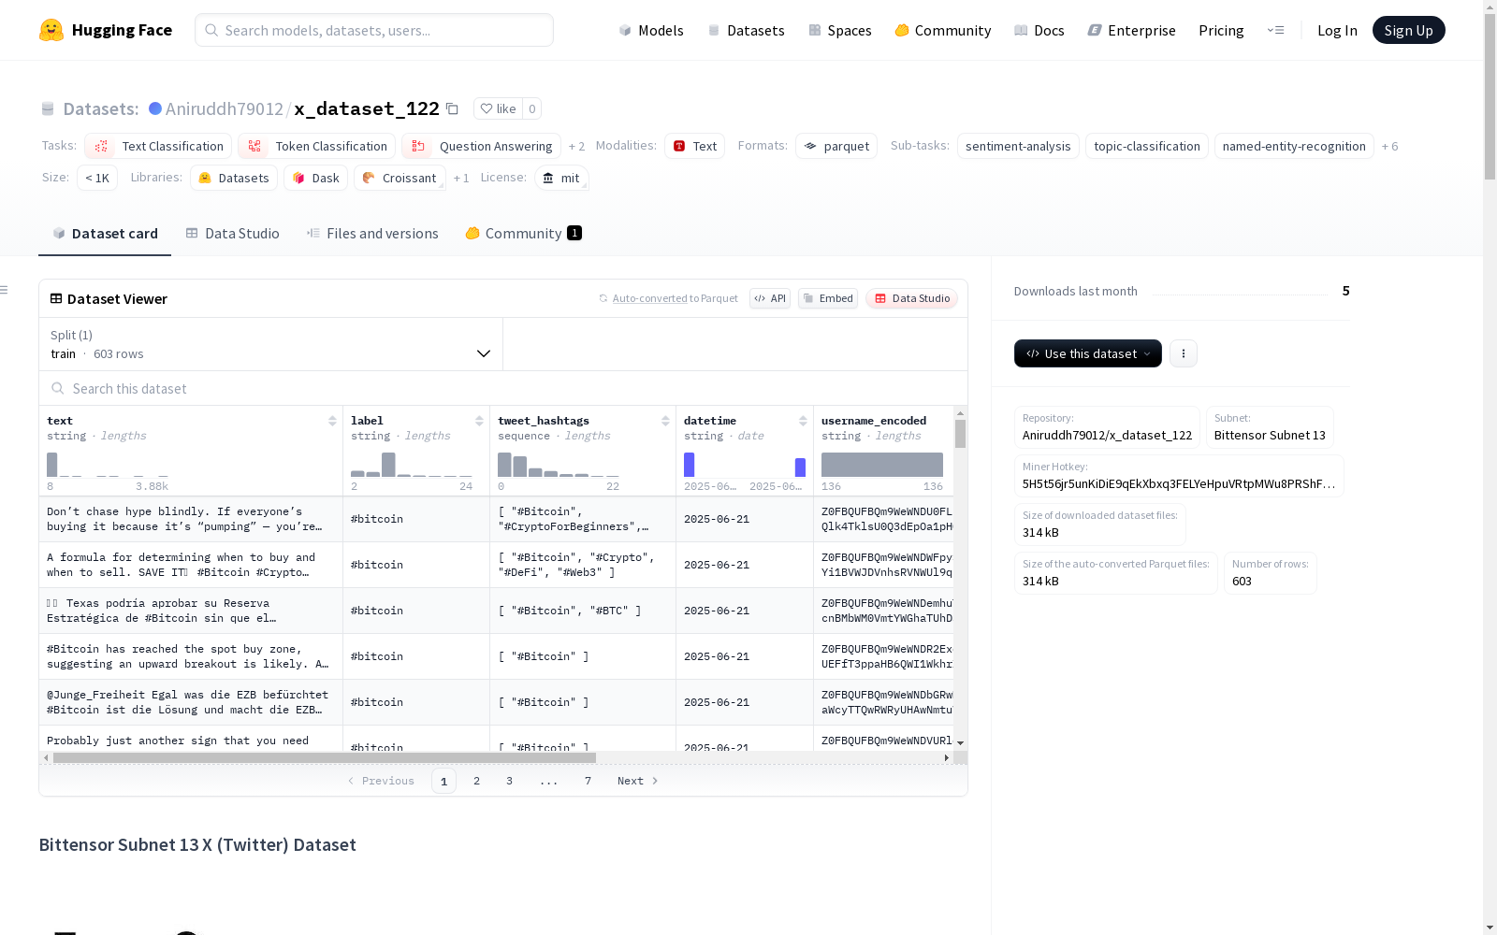The height and width of the screenshot is (935, 1497).
Task: Click the Embed button
Action: [x=828, y=298]
